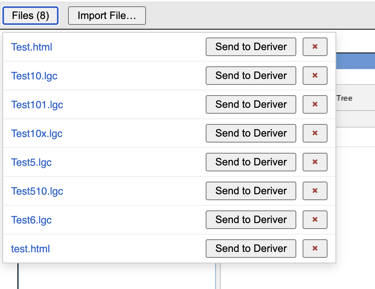
Task: Remove Test510.lgc via red X icon
Action: pos(315,191)
